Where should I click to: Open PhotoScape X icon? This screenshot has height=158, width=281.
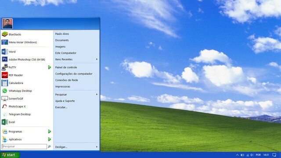coord(5,106)
